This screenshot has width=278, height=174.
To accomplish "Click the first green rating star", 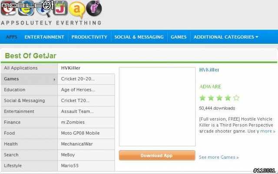I will coord(202,98).
